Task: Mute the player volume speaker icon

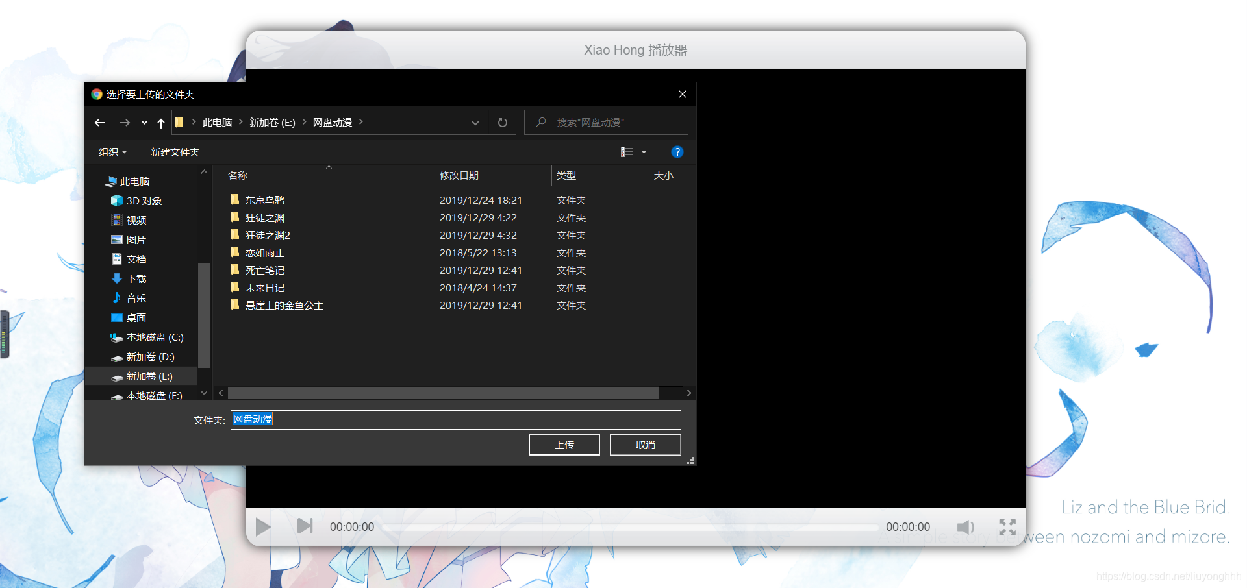Action: [966, 527]
